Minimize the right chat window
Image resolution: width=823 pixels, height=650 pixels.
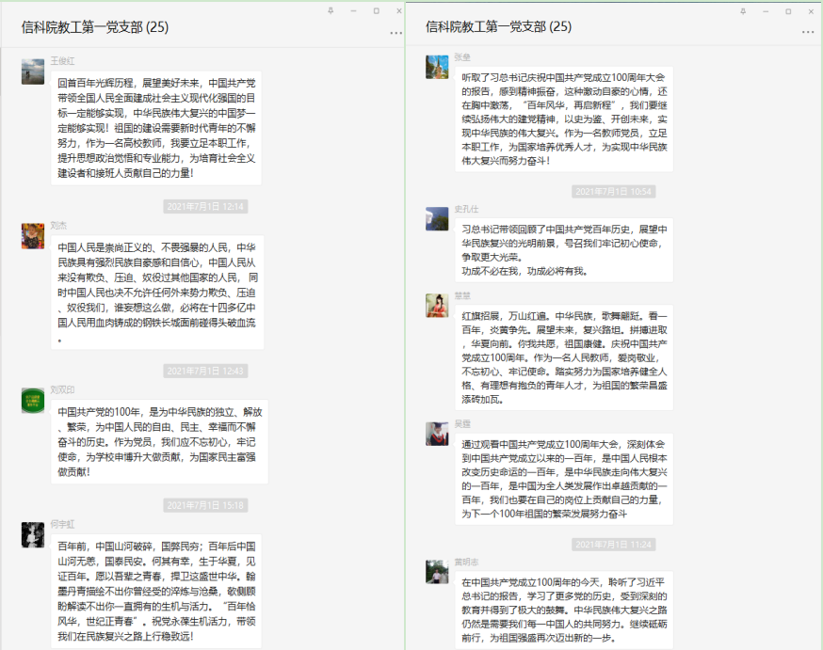point(767,10)
